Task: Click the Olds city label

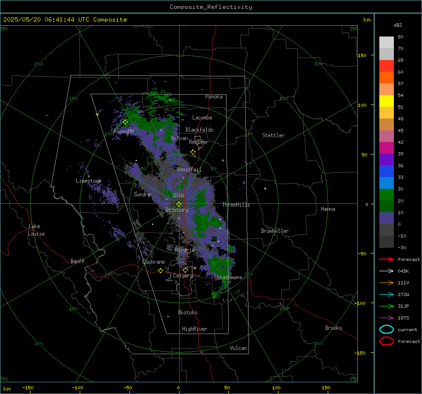Action: 179,195
